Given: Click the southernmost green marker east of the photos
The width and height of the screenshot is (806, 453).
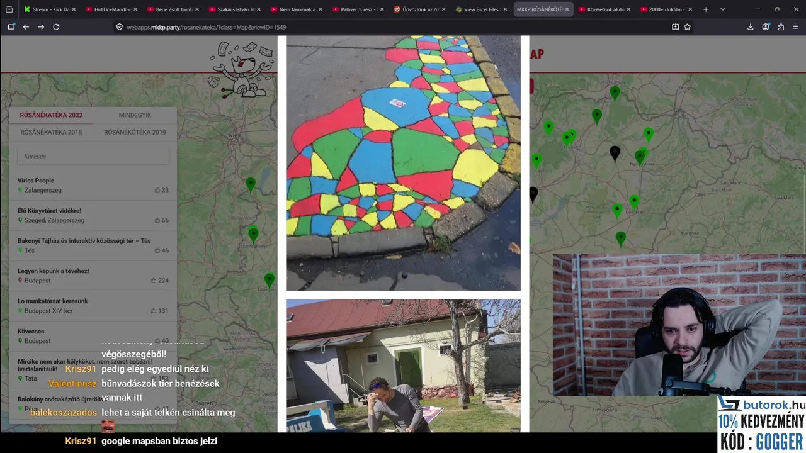Looking at the screenshot, I should coord(621,238).
